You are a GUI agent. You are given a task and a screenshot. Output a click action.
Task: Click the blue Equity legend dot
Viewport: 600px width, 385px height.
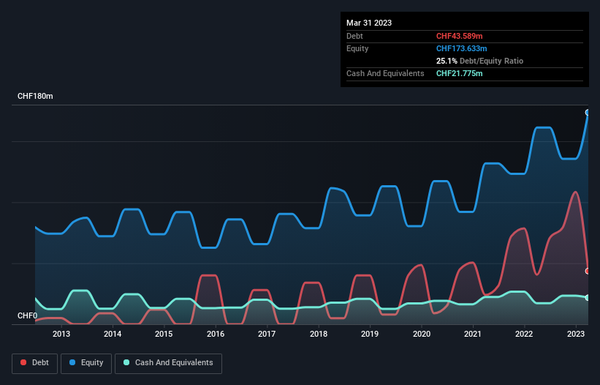pyautogui.click(x=72, y=362)
